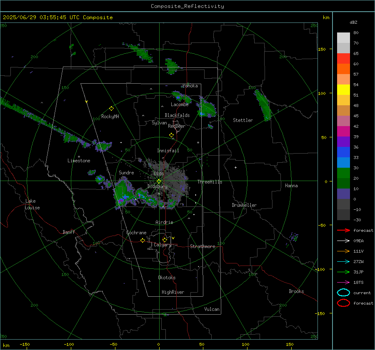This screenshot has height=350, width=375.
Task: Click the Olds town label
Action: point(159,174)
